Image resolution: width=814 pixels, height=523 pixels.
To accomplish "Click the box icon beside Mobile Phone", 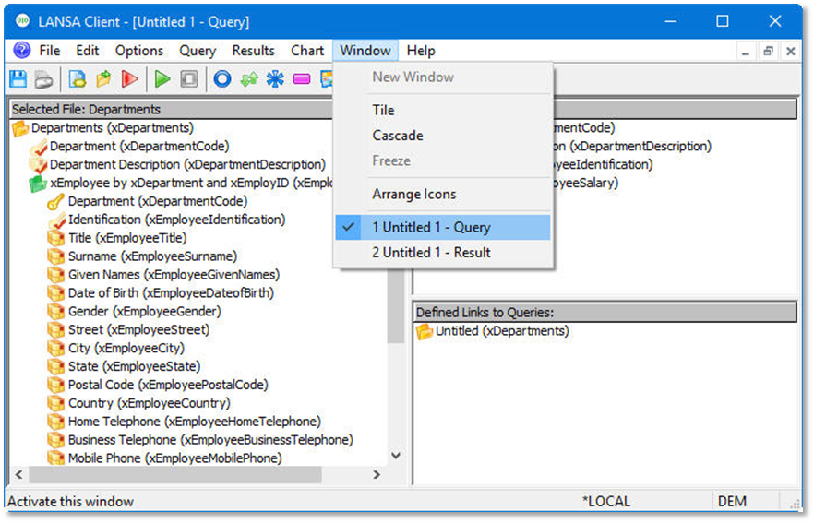I will 56,458.
